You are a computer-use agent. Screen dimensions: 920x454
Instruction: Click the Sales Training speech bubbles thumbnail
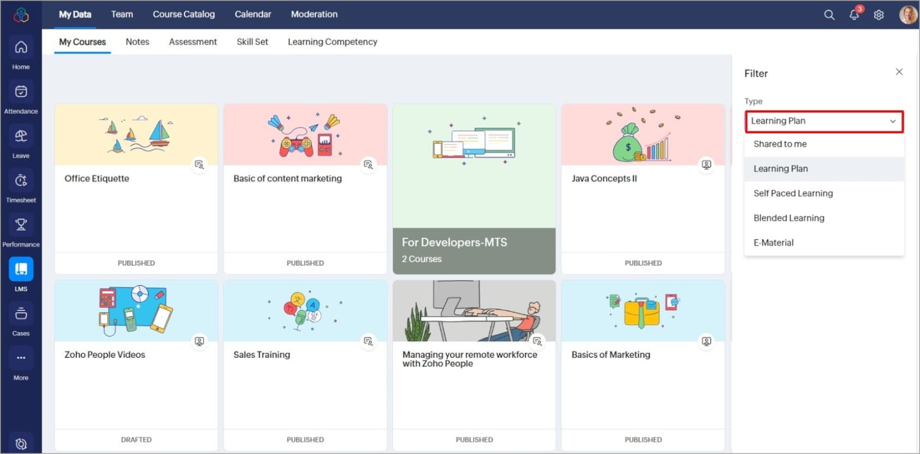point(306,311)
